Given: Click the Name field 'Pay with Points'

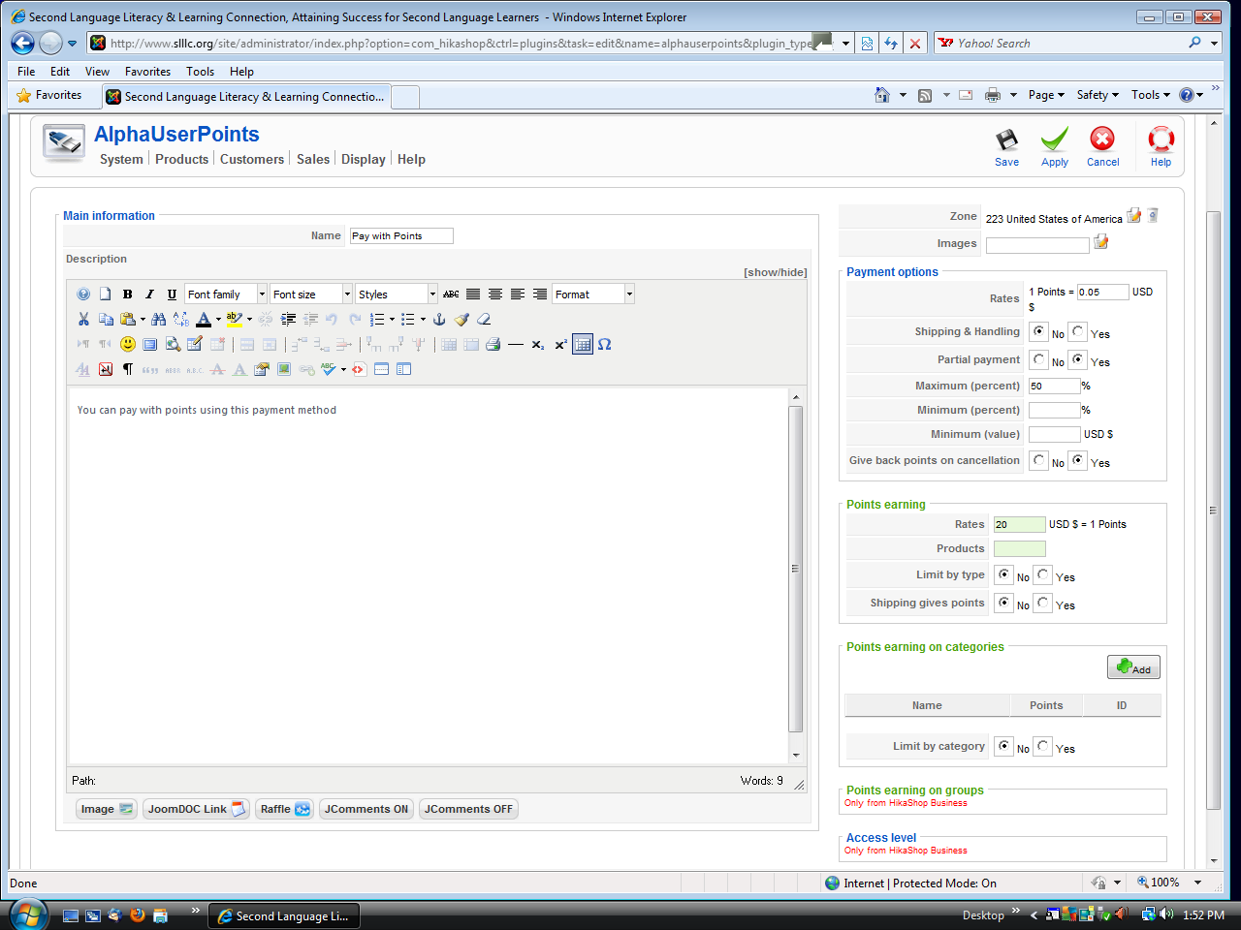Looking at the screenshot, I should 401,235.
